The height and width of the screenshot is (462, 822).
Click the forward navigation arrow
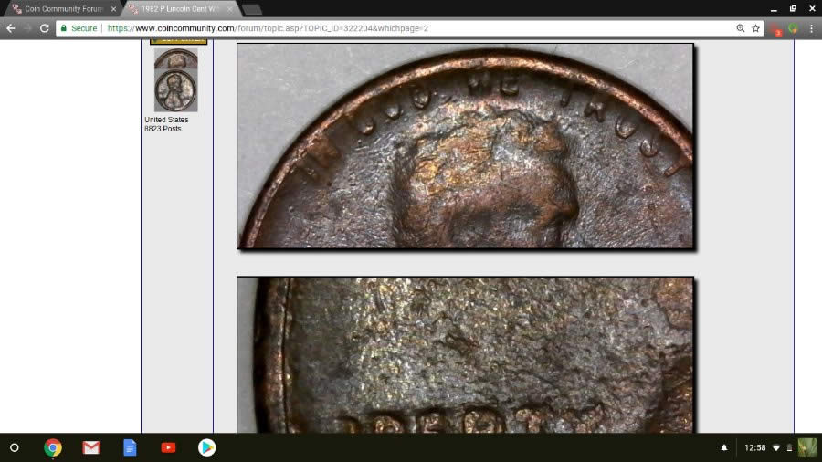pos(27,28)
